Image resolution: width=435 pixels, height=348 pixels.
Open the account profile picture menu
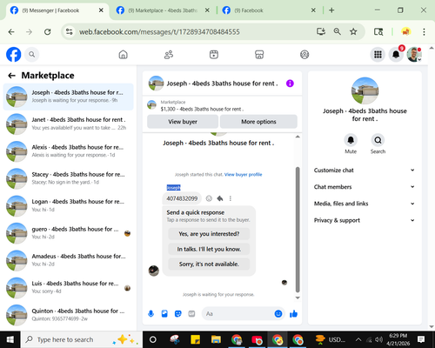414,54
